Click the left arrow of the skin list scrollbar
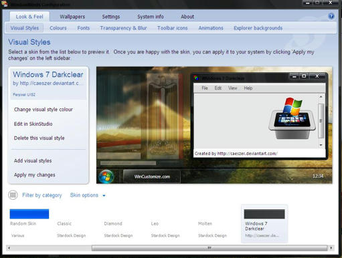Image resolution: width=342 pixels, height=258 pixels. pos(9,248)
